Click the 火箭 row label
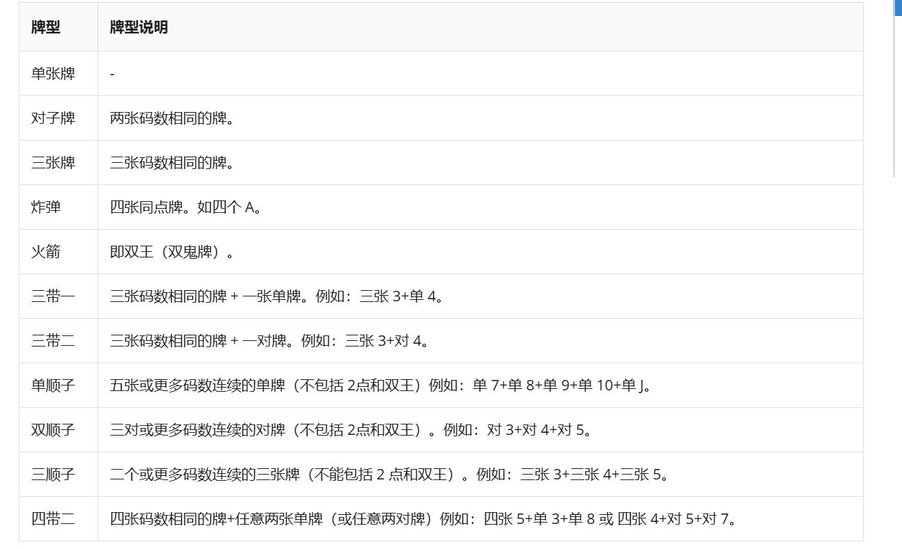 coord(46,252)
